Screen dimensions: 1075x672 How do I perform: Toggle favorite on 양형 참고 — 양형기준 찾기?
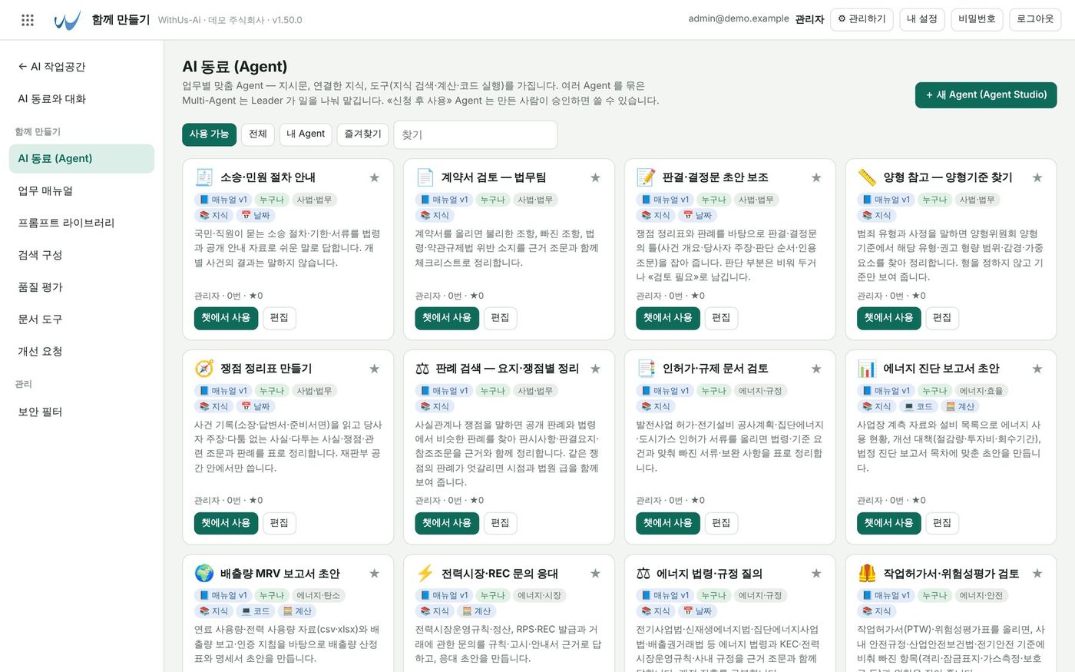(1037, 177)
